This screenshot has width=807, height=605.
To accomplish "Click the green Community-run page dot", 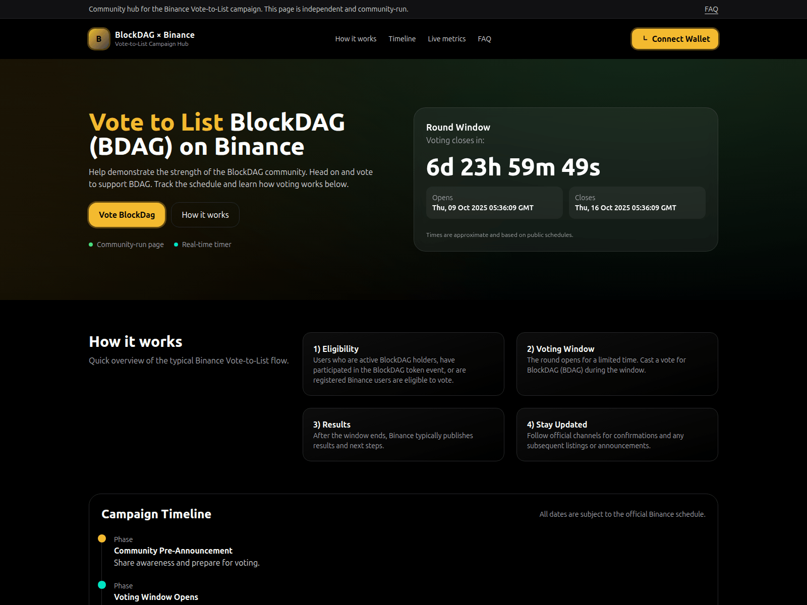I will pyautogui.click(x=91, y=245).
